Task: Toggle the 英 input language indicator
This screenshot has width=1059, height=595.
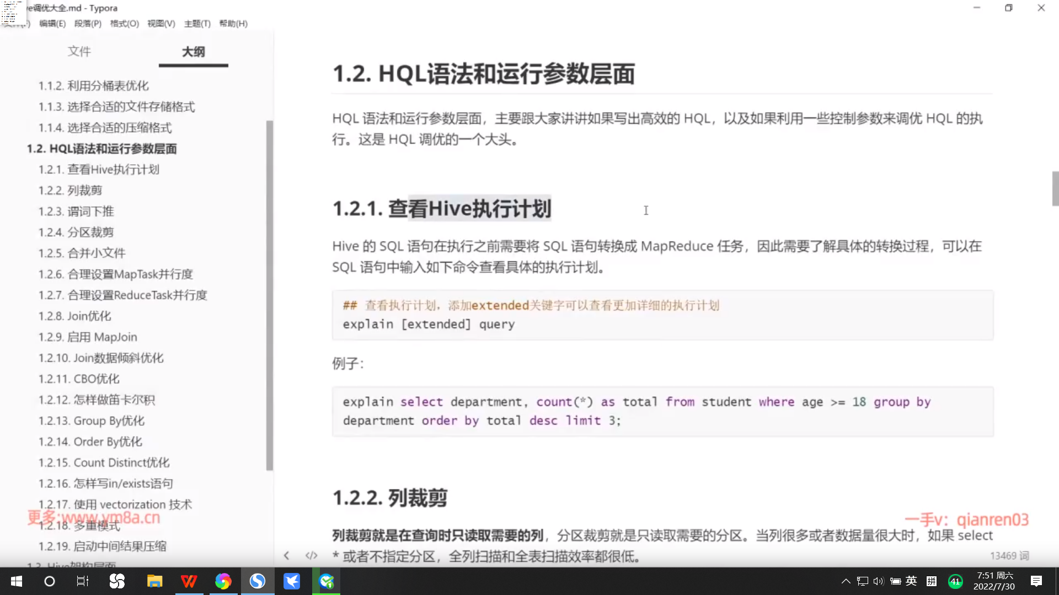Action: coord(911,581)
